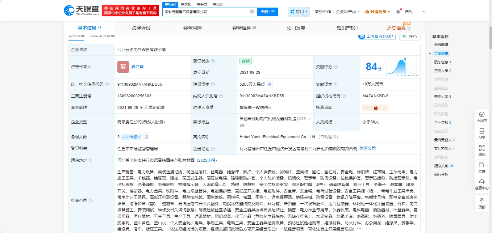Click the 天眼一下 search button
This screenshot has height=233, width=492.
click(268, 12)
